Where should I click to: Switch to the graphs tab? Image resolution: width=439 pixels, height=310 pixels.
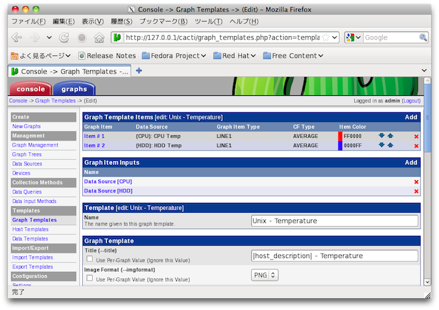[x=74, y=89]
